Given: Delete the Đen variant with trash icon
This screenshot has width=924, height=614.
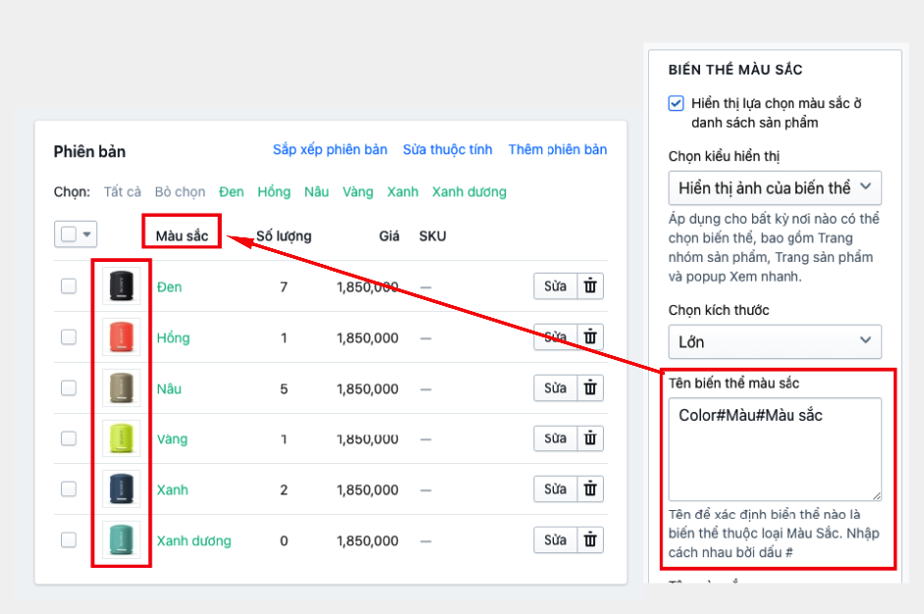Looking at the screenshot, I should tap(590, 286).
